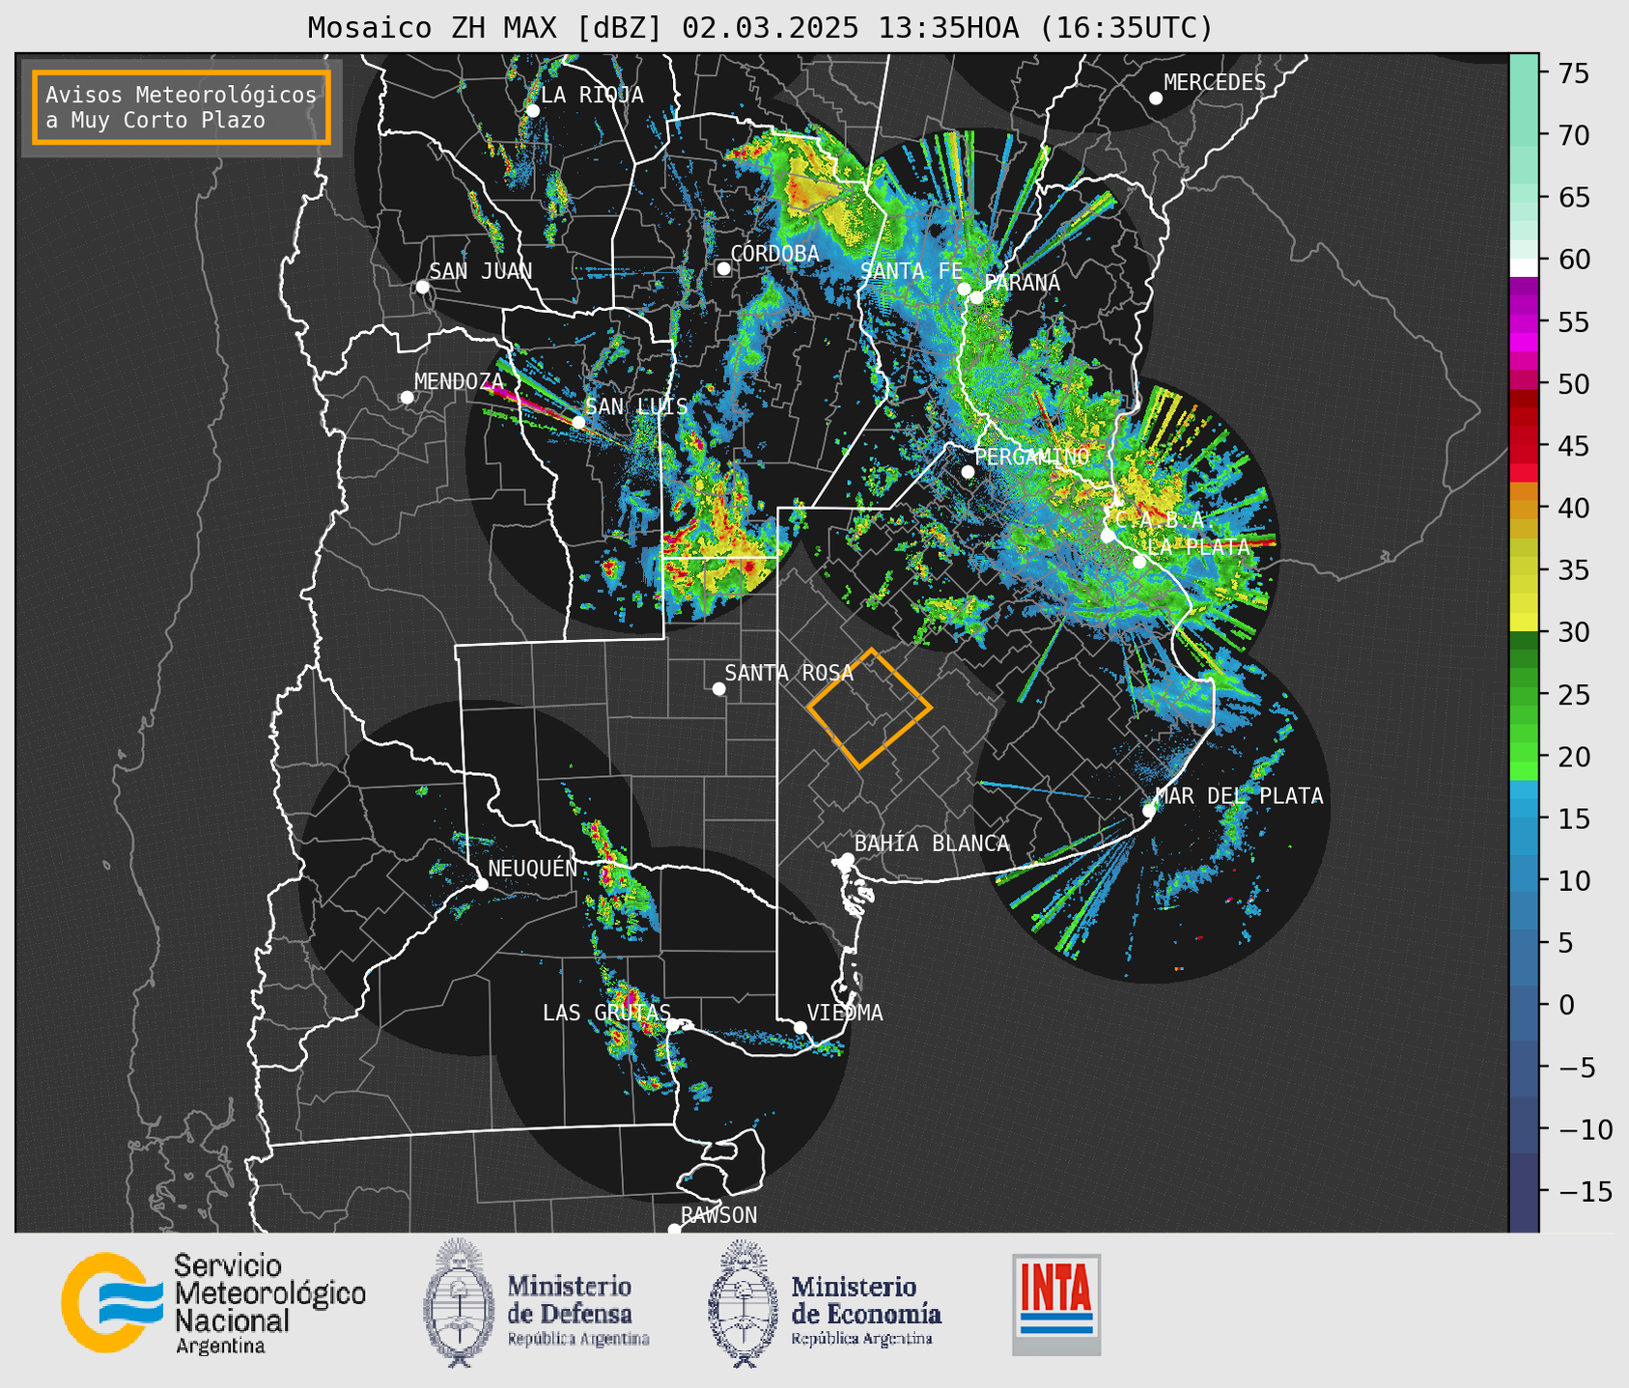Click the CÓRDOBA label text
This screenshot has height=1388, width=1629.
pos(774,254)
